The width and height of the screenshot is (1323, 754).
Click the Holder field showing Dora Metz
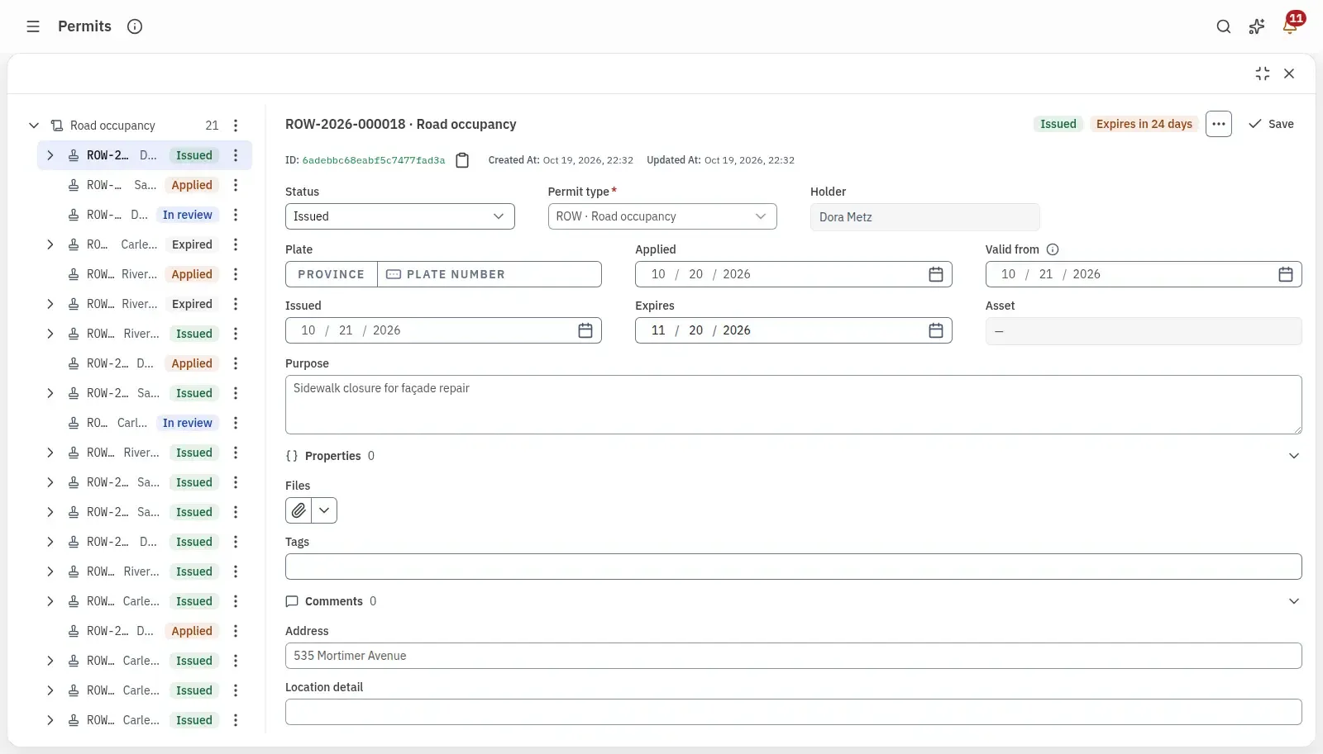click(x=925, y=217)
